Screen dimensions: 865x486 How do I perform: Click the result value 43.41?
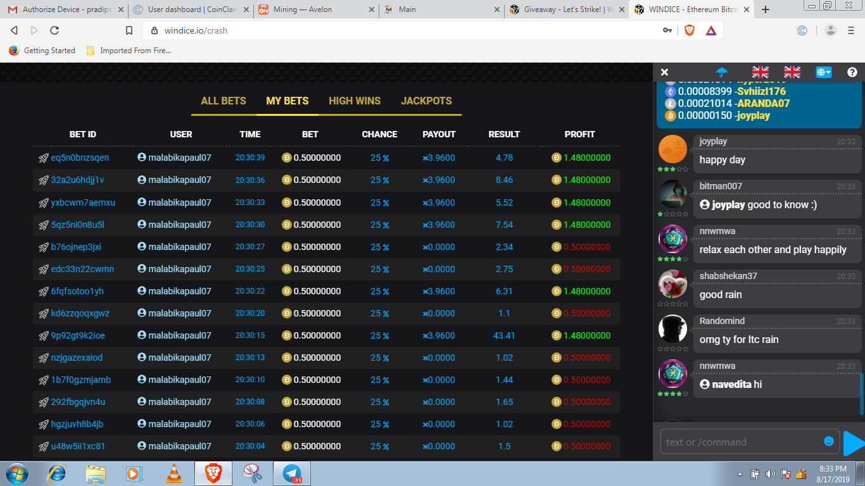click(504, 335)
